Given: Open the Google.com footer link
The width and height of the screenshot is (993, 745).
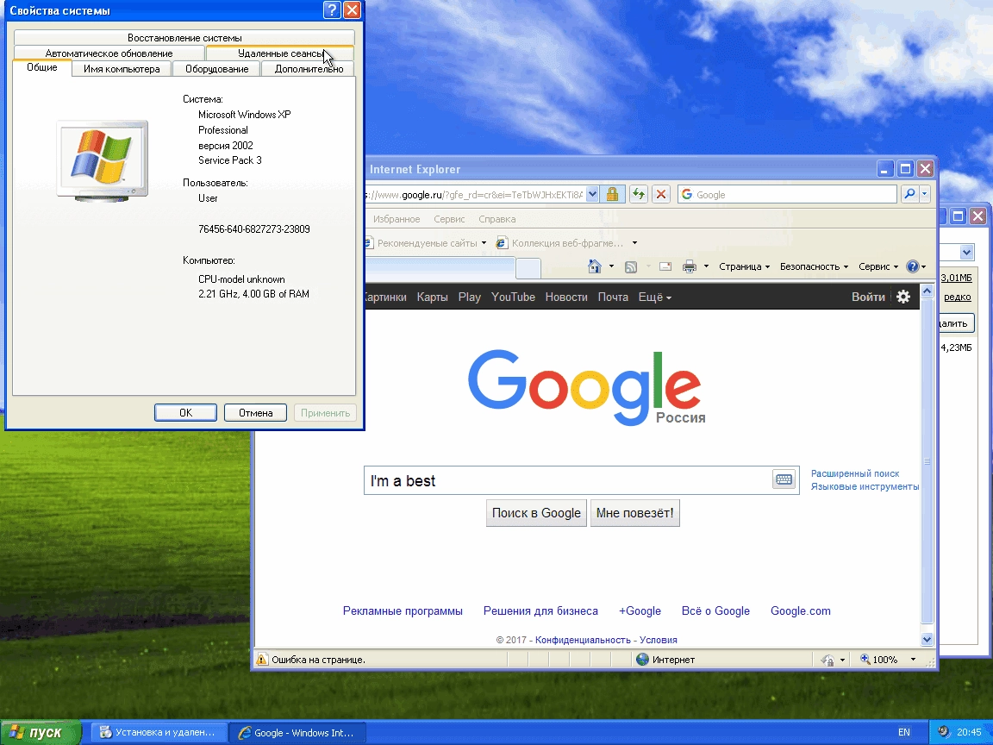Looking at the screenshot, I should [x=801, y=610].
